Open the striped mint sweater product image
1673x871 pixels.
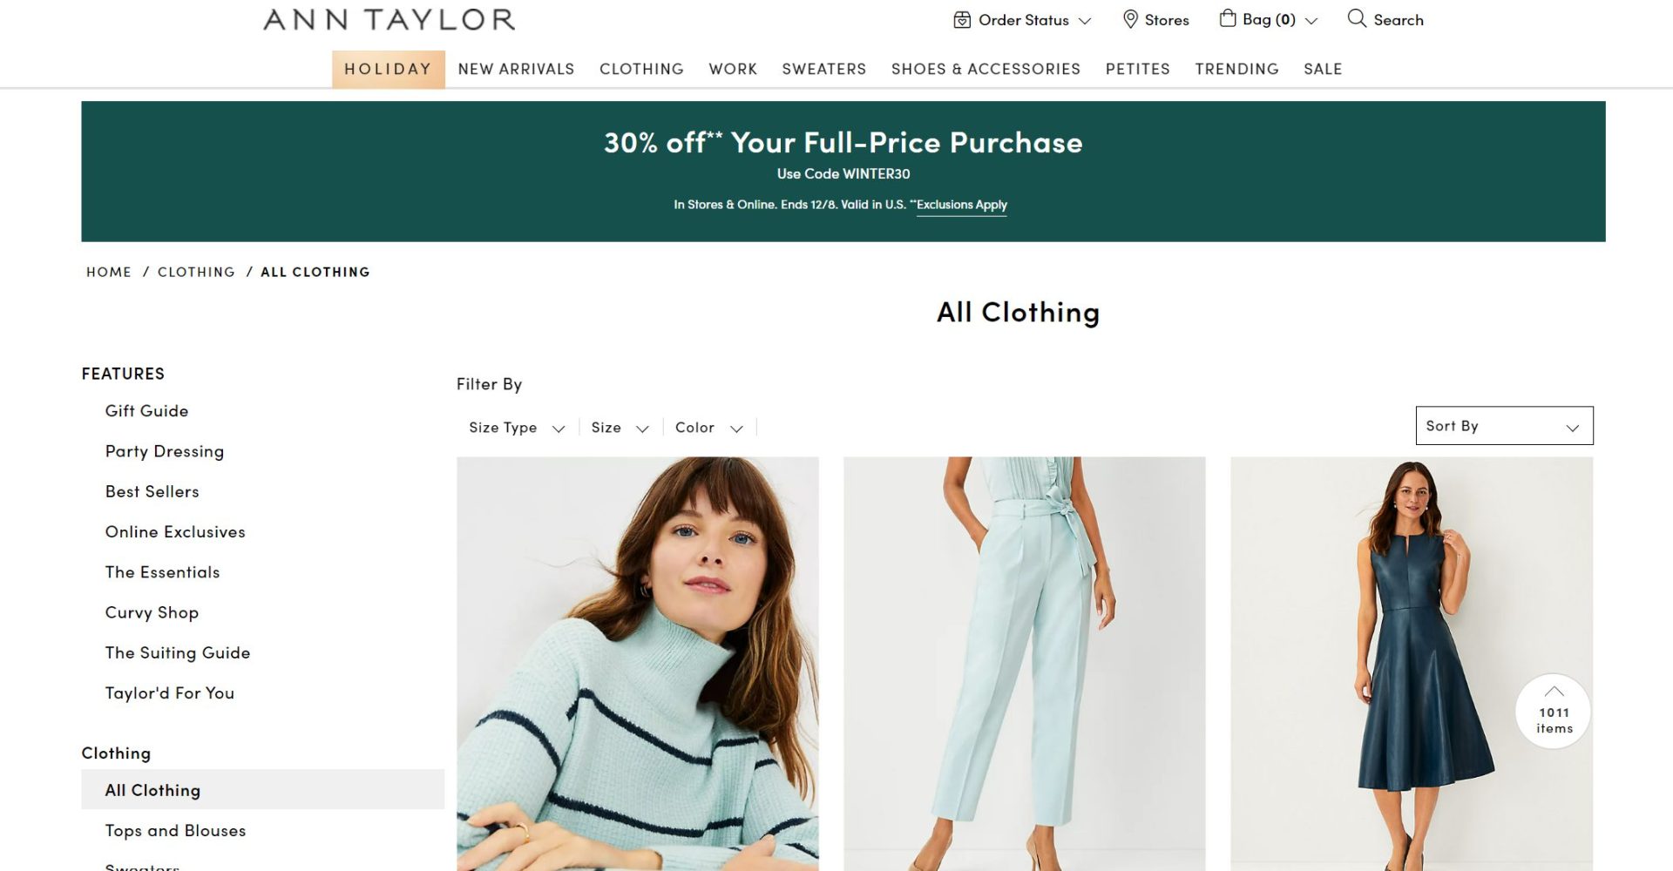[x=638, y=664]
